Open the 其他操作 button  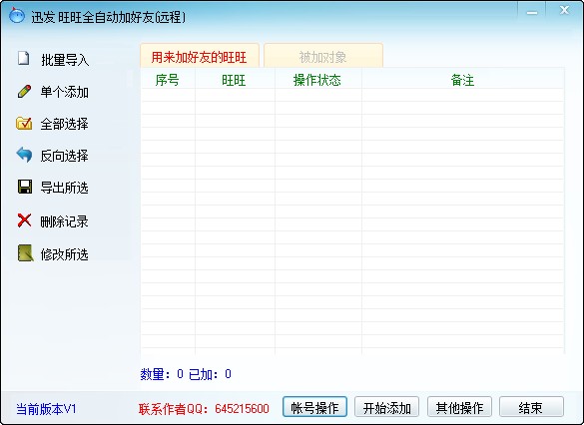(459, 407)
